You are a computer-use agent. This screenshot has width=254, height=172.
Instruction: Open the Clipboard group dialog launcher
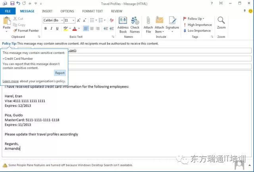click(39, 37)
